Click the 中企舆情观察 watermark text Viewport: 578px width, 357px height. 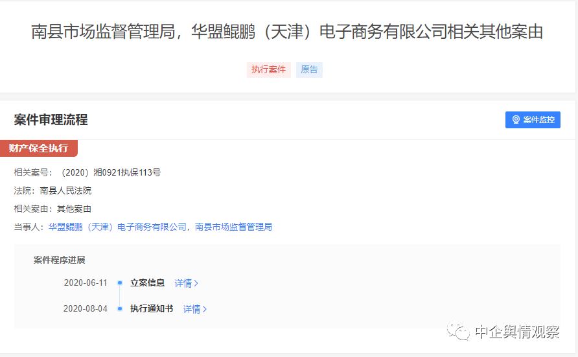coord(516,332)
